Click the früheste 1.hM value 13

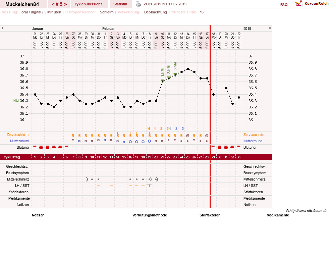(202, 12)
